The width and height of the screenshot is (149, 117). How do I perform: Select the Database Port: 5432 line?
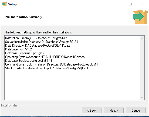click(18, 49)
